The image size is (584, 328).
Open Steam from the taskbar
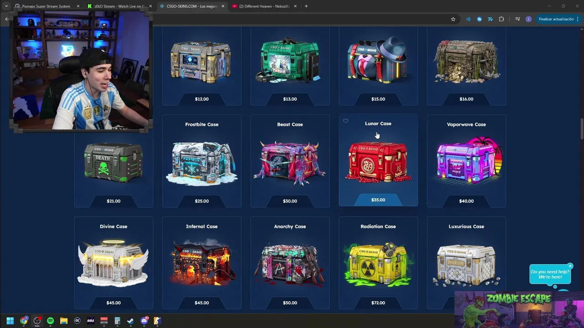pos(130,321)
